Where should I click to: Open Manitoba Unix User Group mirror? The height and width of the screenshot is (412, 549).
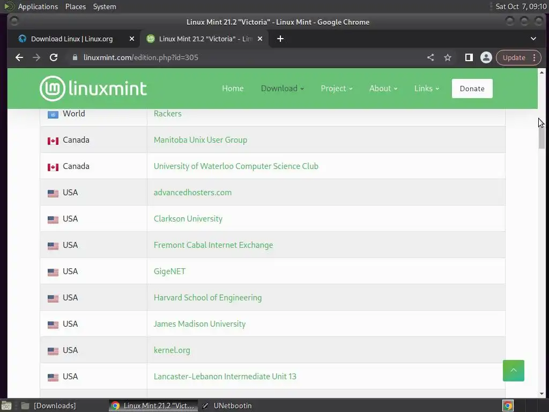tap(201, 140)
